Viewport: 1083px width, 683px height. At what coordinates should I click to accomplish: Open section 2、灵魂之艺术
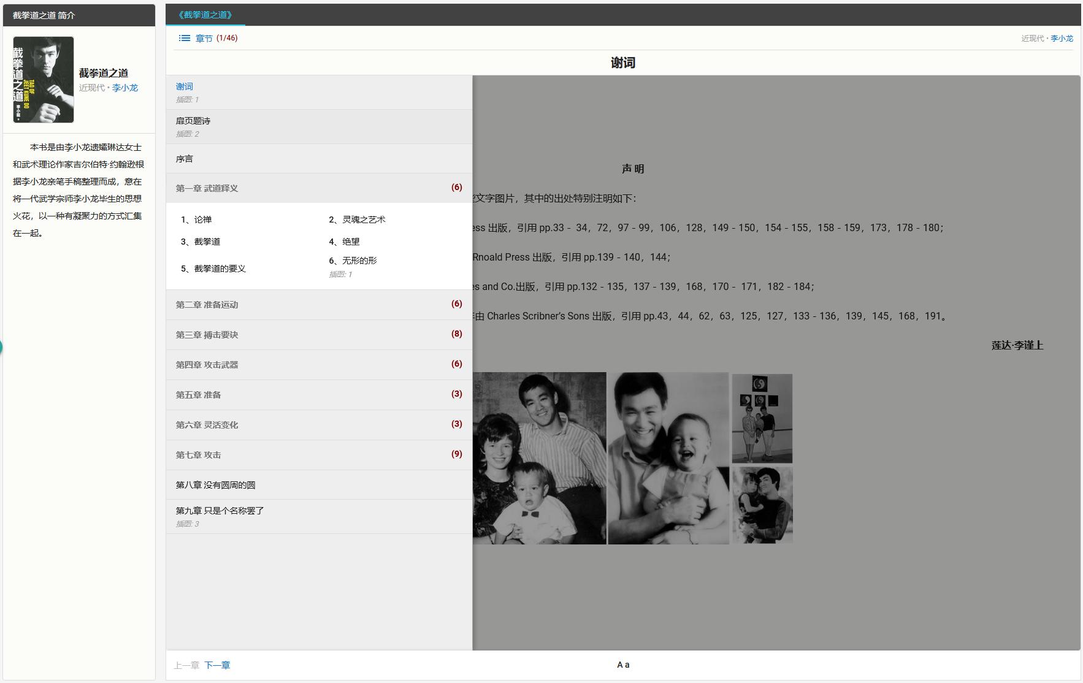coord(357,219)
